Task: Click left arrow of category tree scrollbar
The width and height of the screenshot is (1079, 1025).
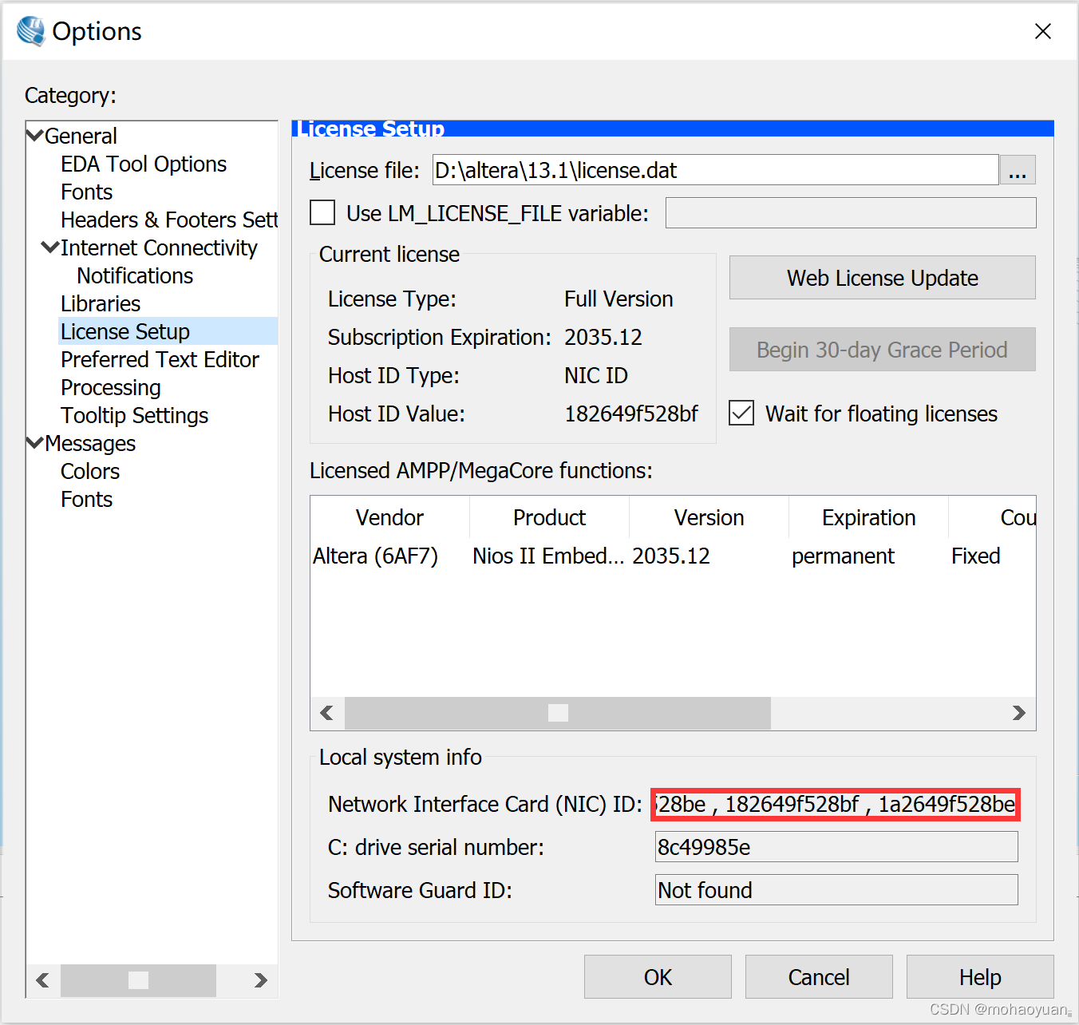Action: click(x=42, y=979)
